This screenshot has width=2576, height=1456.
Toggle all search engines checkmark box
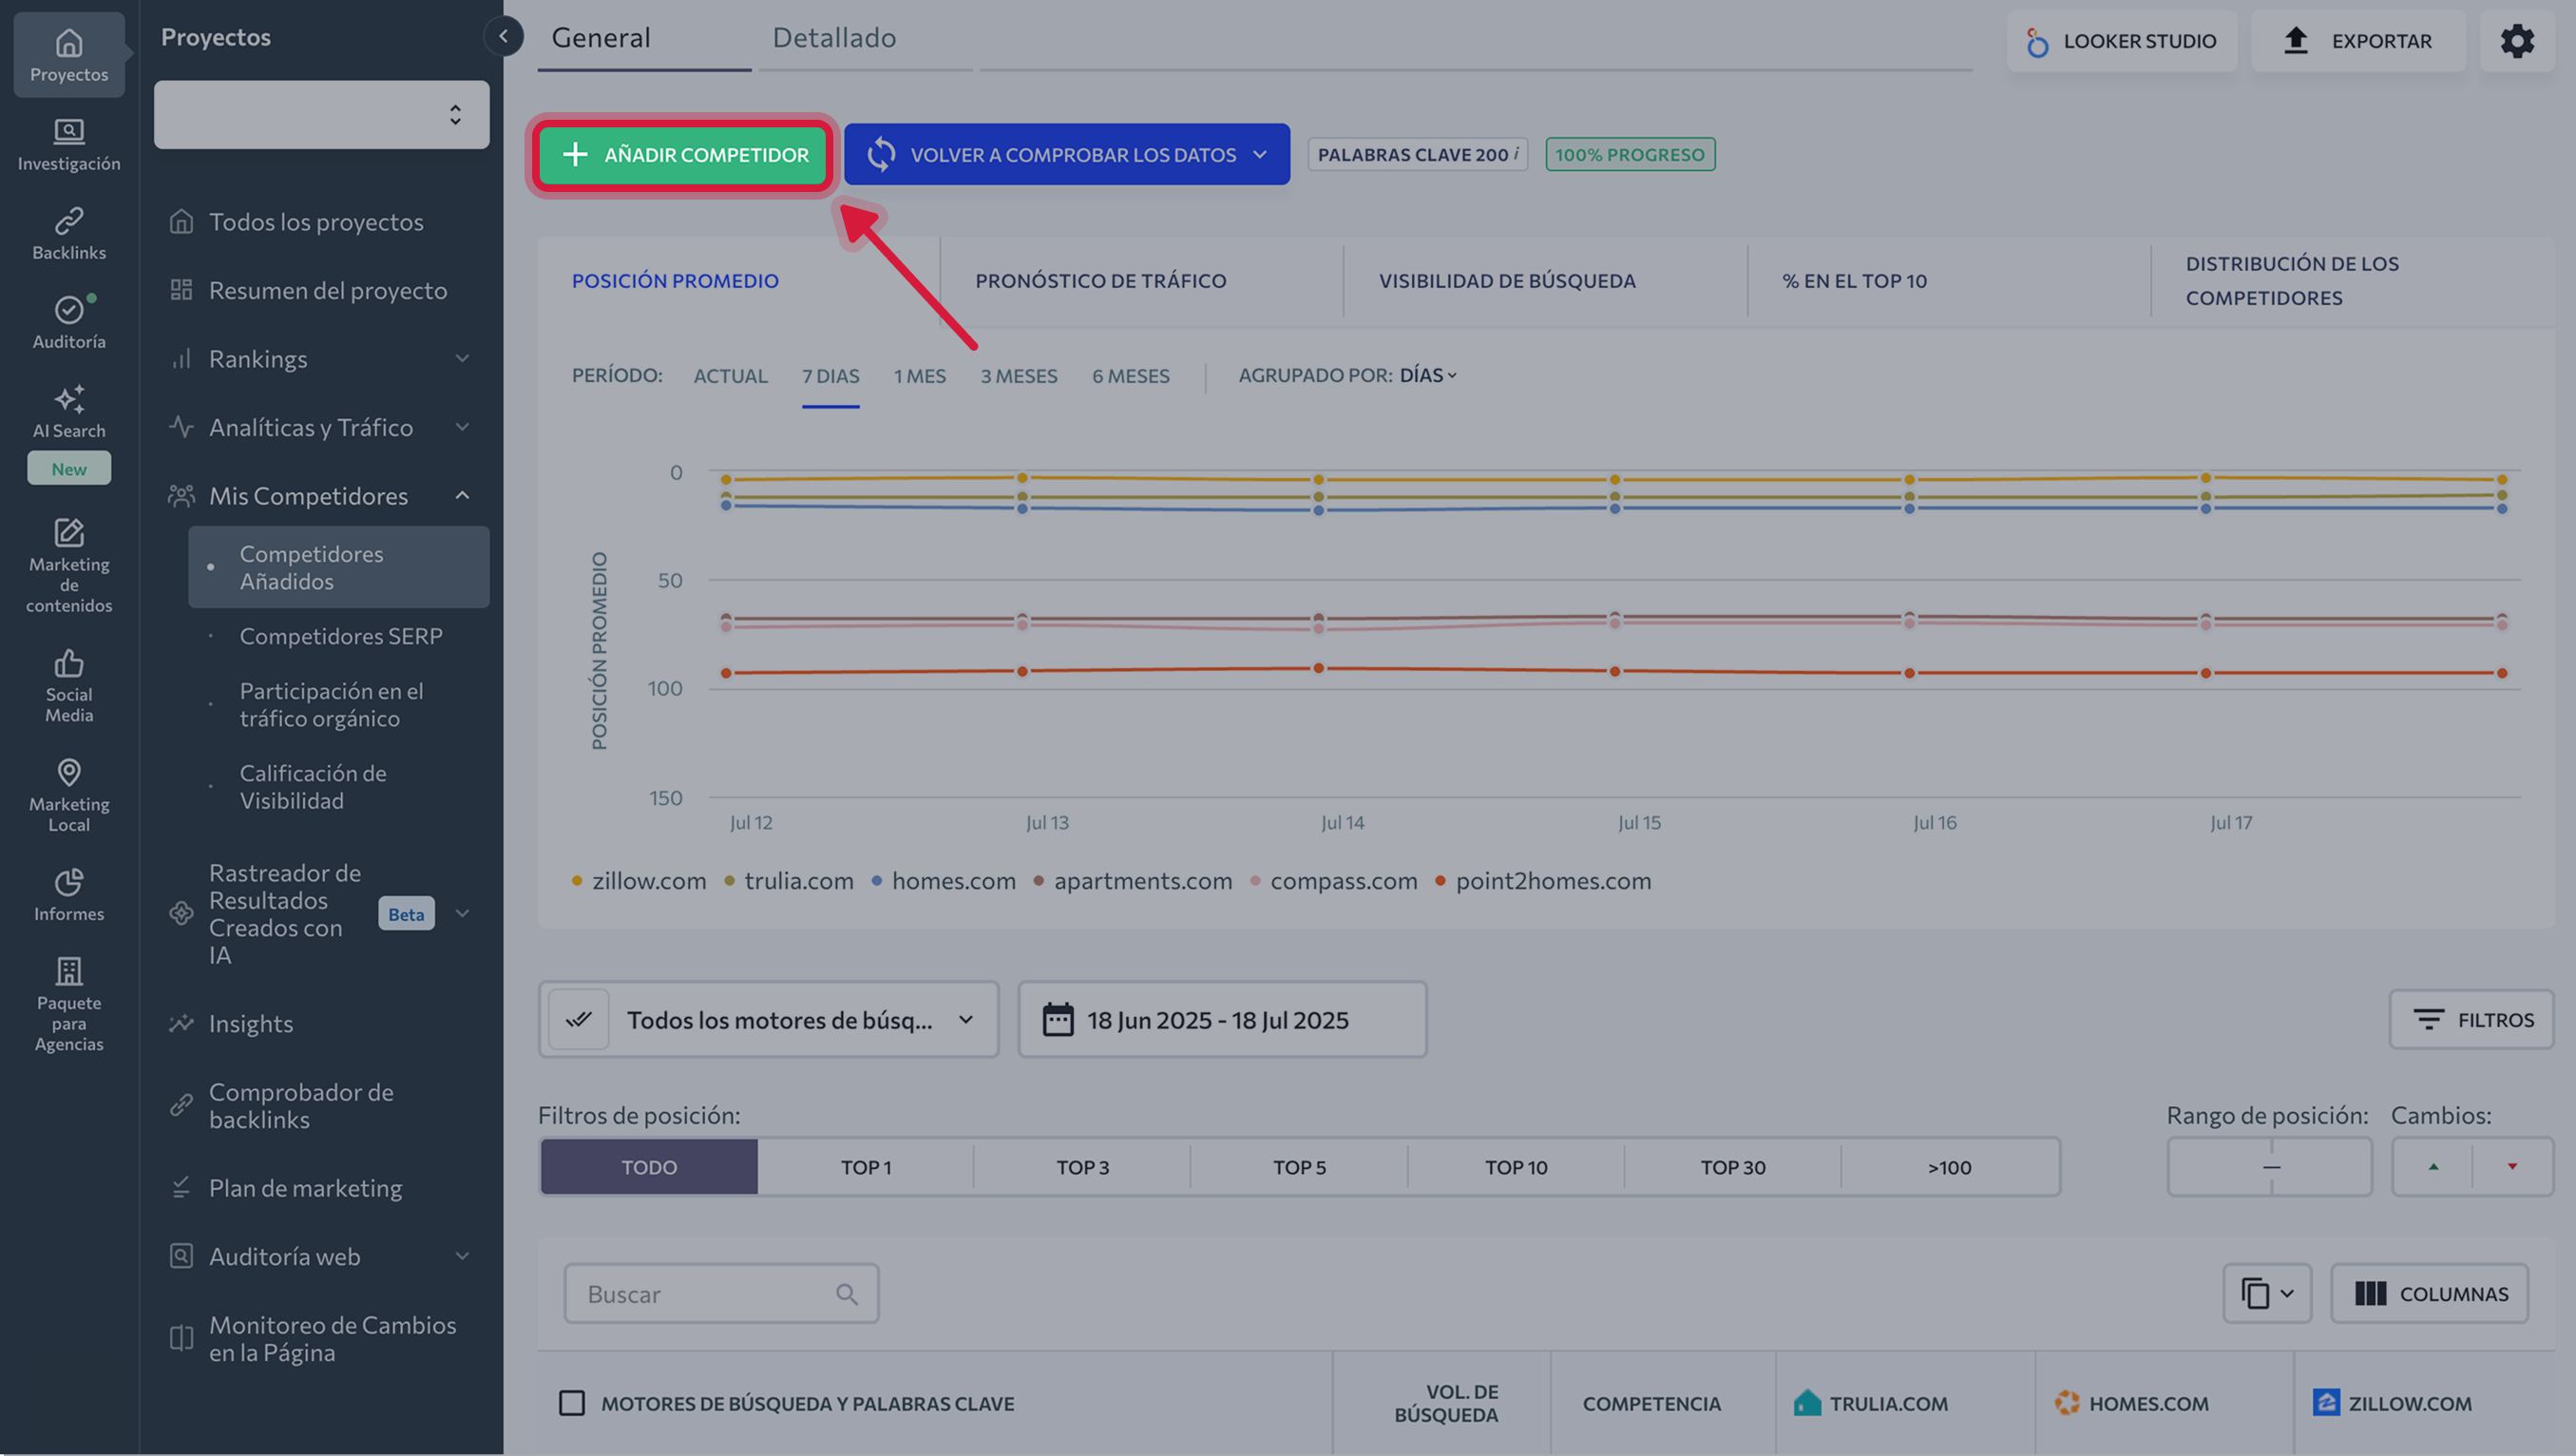tap(578, 1020)
